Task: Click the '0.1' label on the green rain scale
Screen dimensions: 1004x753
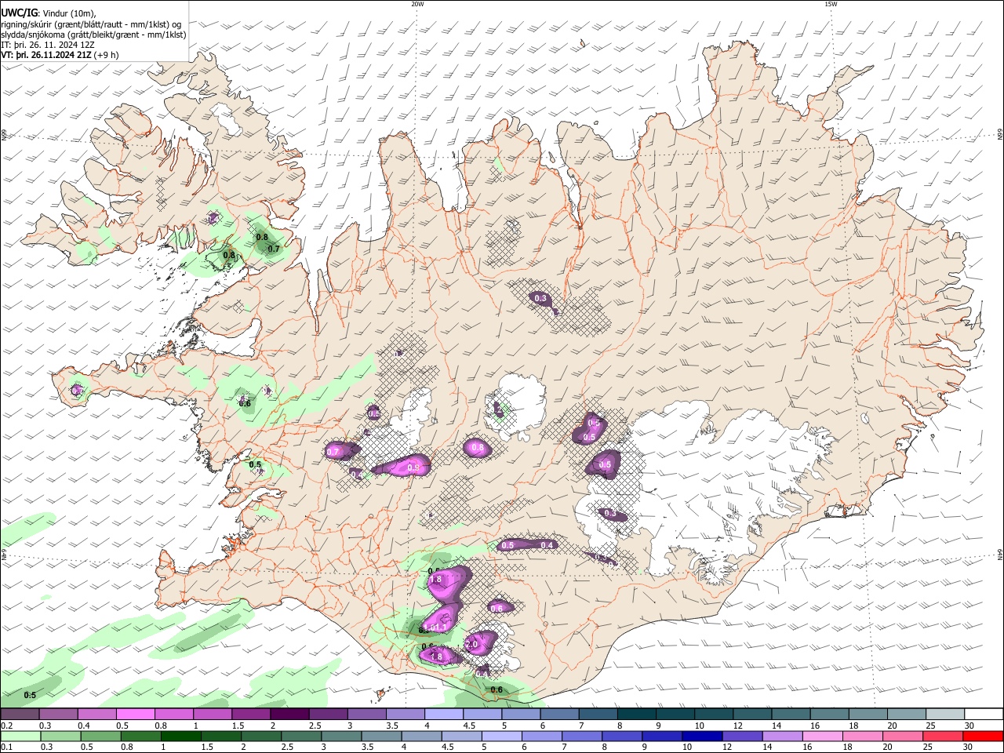Action: coord(6,747)
